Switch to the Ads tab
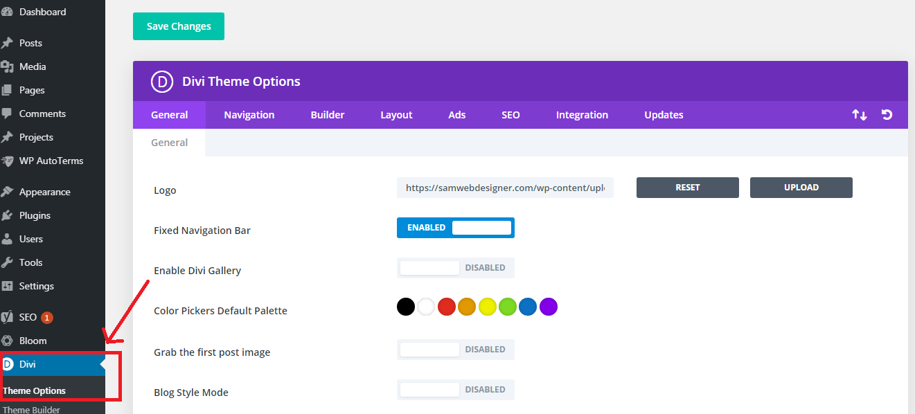 click(x=457, y=115)
